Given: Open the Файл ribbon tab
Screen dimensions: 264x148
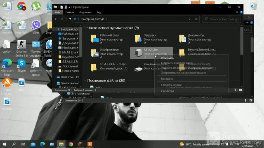Looking at the screenshot, I should (57, 12).
